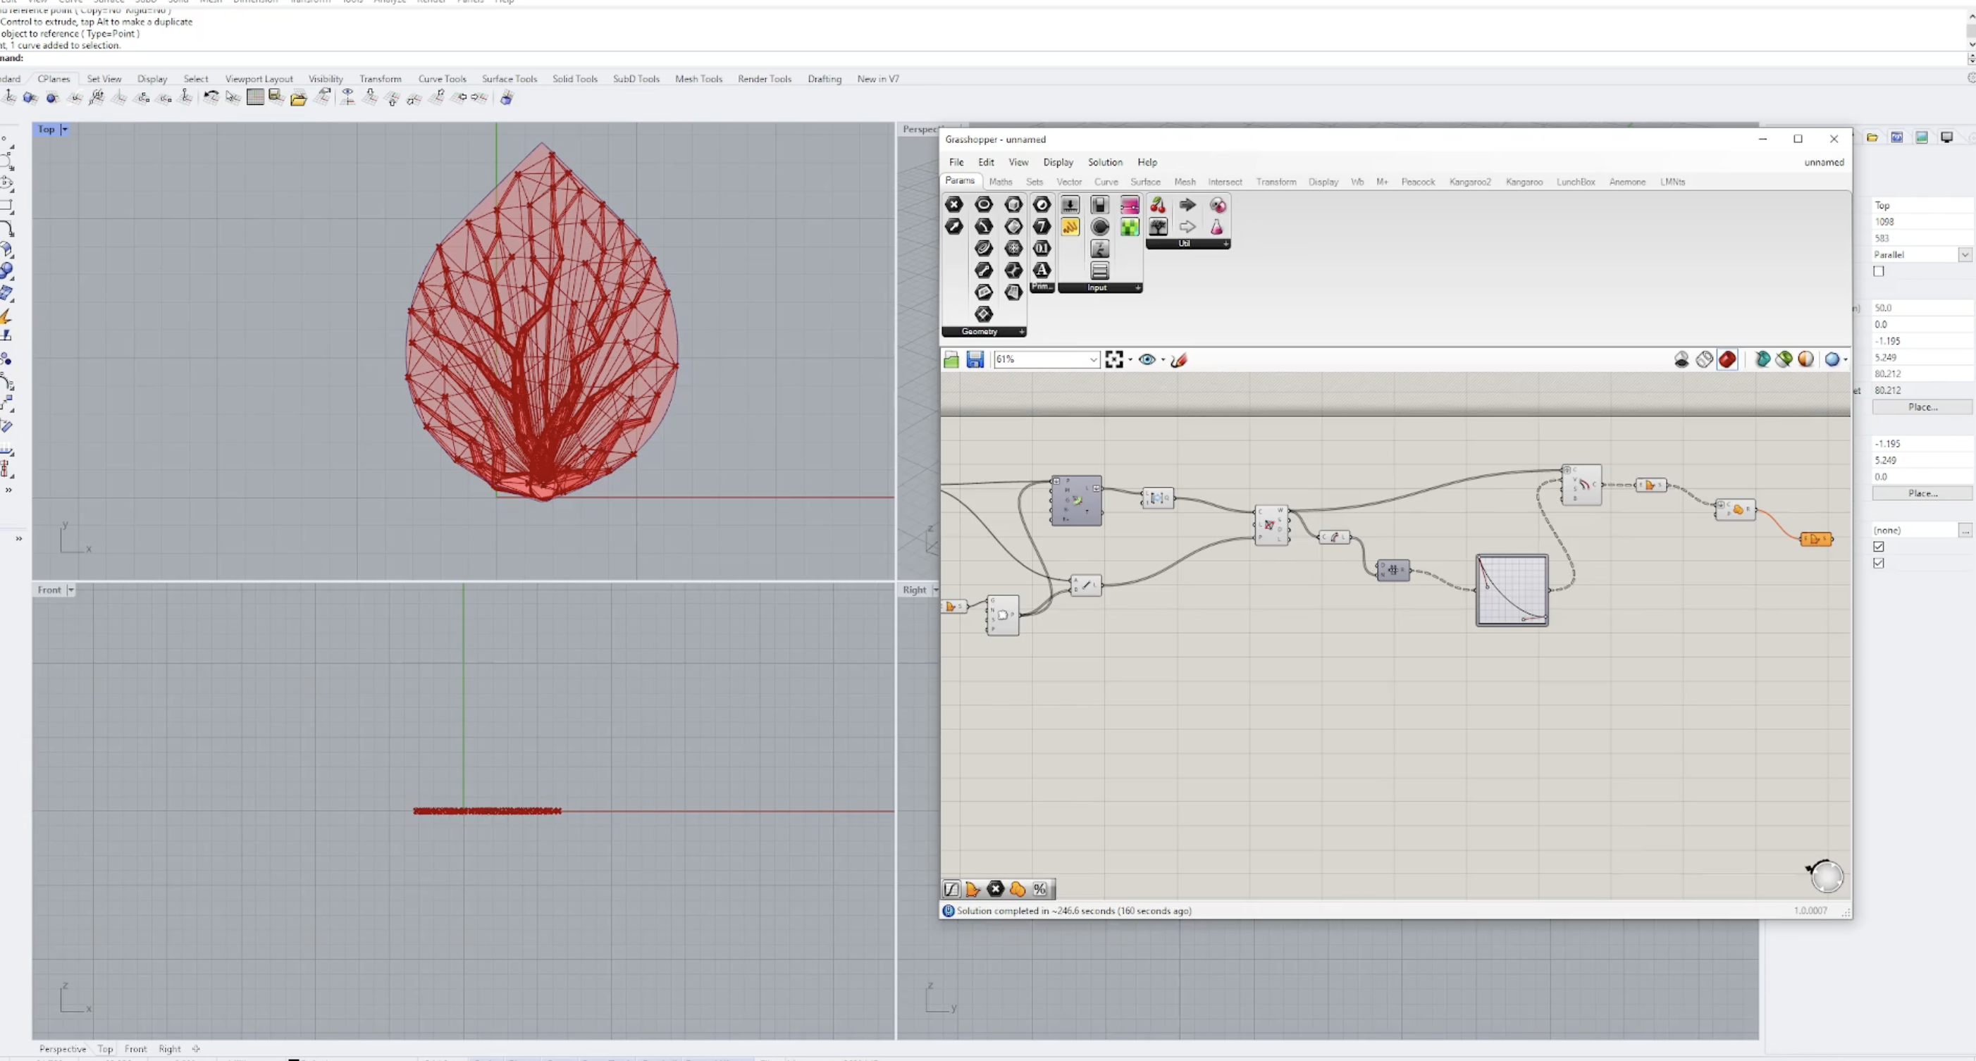Select the cherry Jump component icon
Image resolution: width=1976 pixels, height=1061 pixels.
click(1158, 206)
